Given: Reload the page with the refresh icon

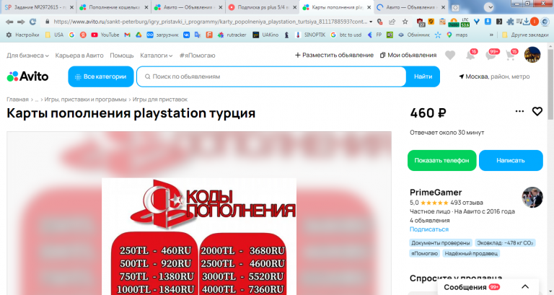Looking at the screenshot, I should click(33, 22).
